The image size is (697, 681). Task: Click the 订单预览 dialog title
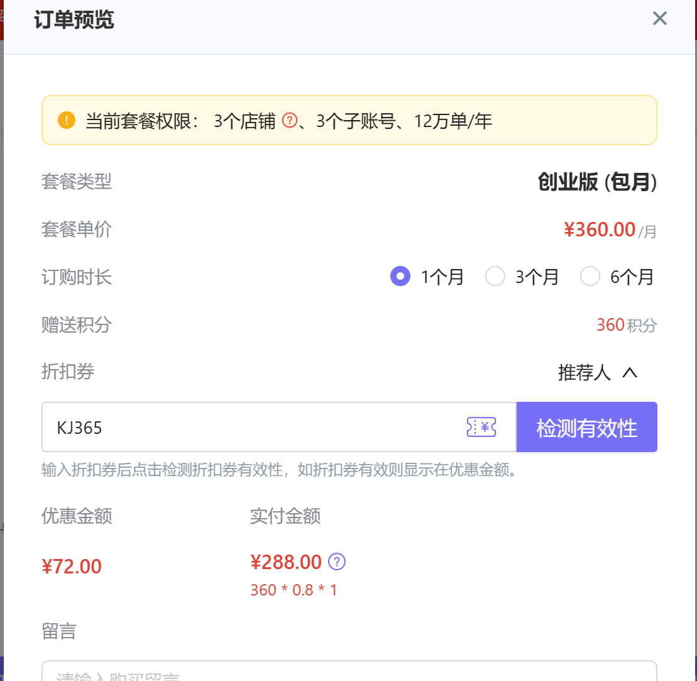[x=74, y=20]
